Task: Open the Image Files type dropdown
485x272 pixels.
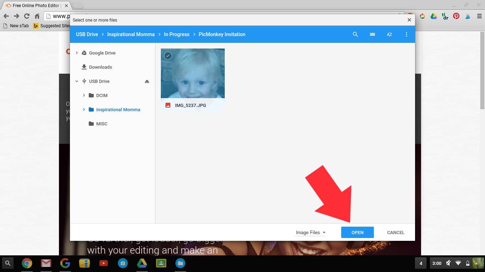Action: (311, 233)
